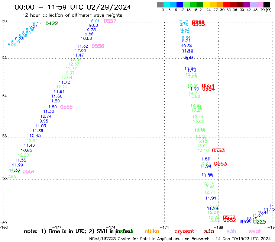Click the purple swatch in the color scale
Screen dimensions: 275x242
pos(247,4)
